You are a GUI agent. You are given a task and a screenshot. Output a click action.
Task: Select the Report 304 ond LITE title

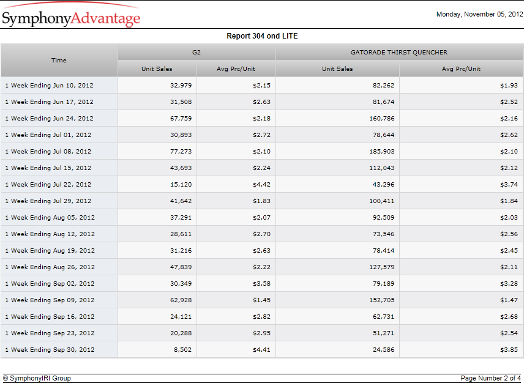262,36
